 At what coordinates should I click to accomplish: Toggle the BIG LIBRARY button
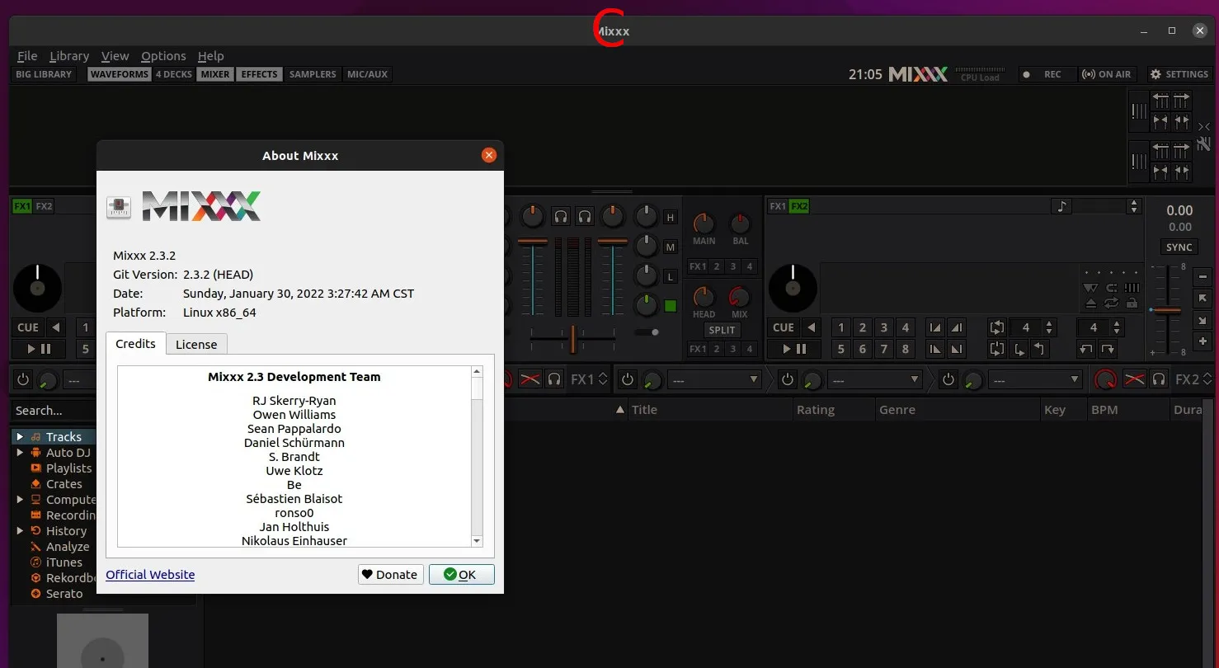44,74
